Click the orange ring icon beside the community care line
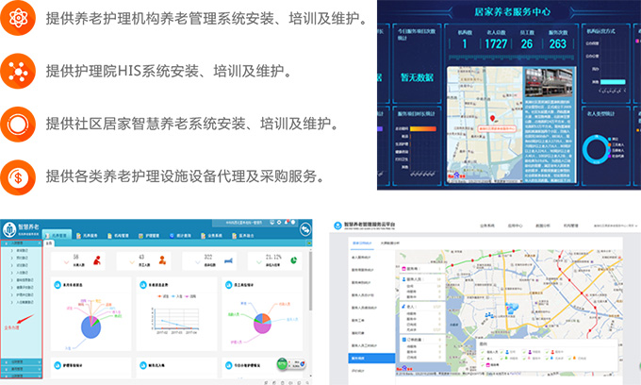Image resolution: width=641 pixels, height=385 pixels. point(19,123)
